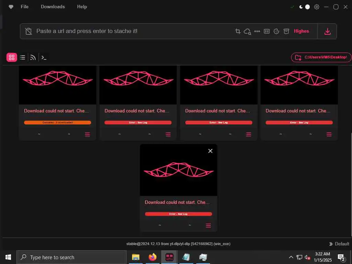Click the cookie icon in URL bar

(276, 31)
